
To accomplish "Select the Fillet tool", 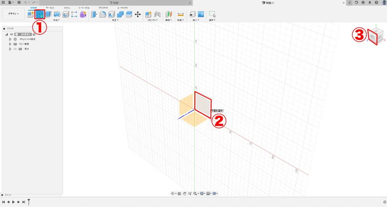I will 103,14.
